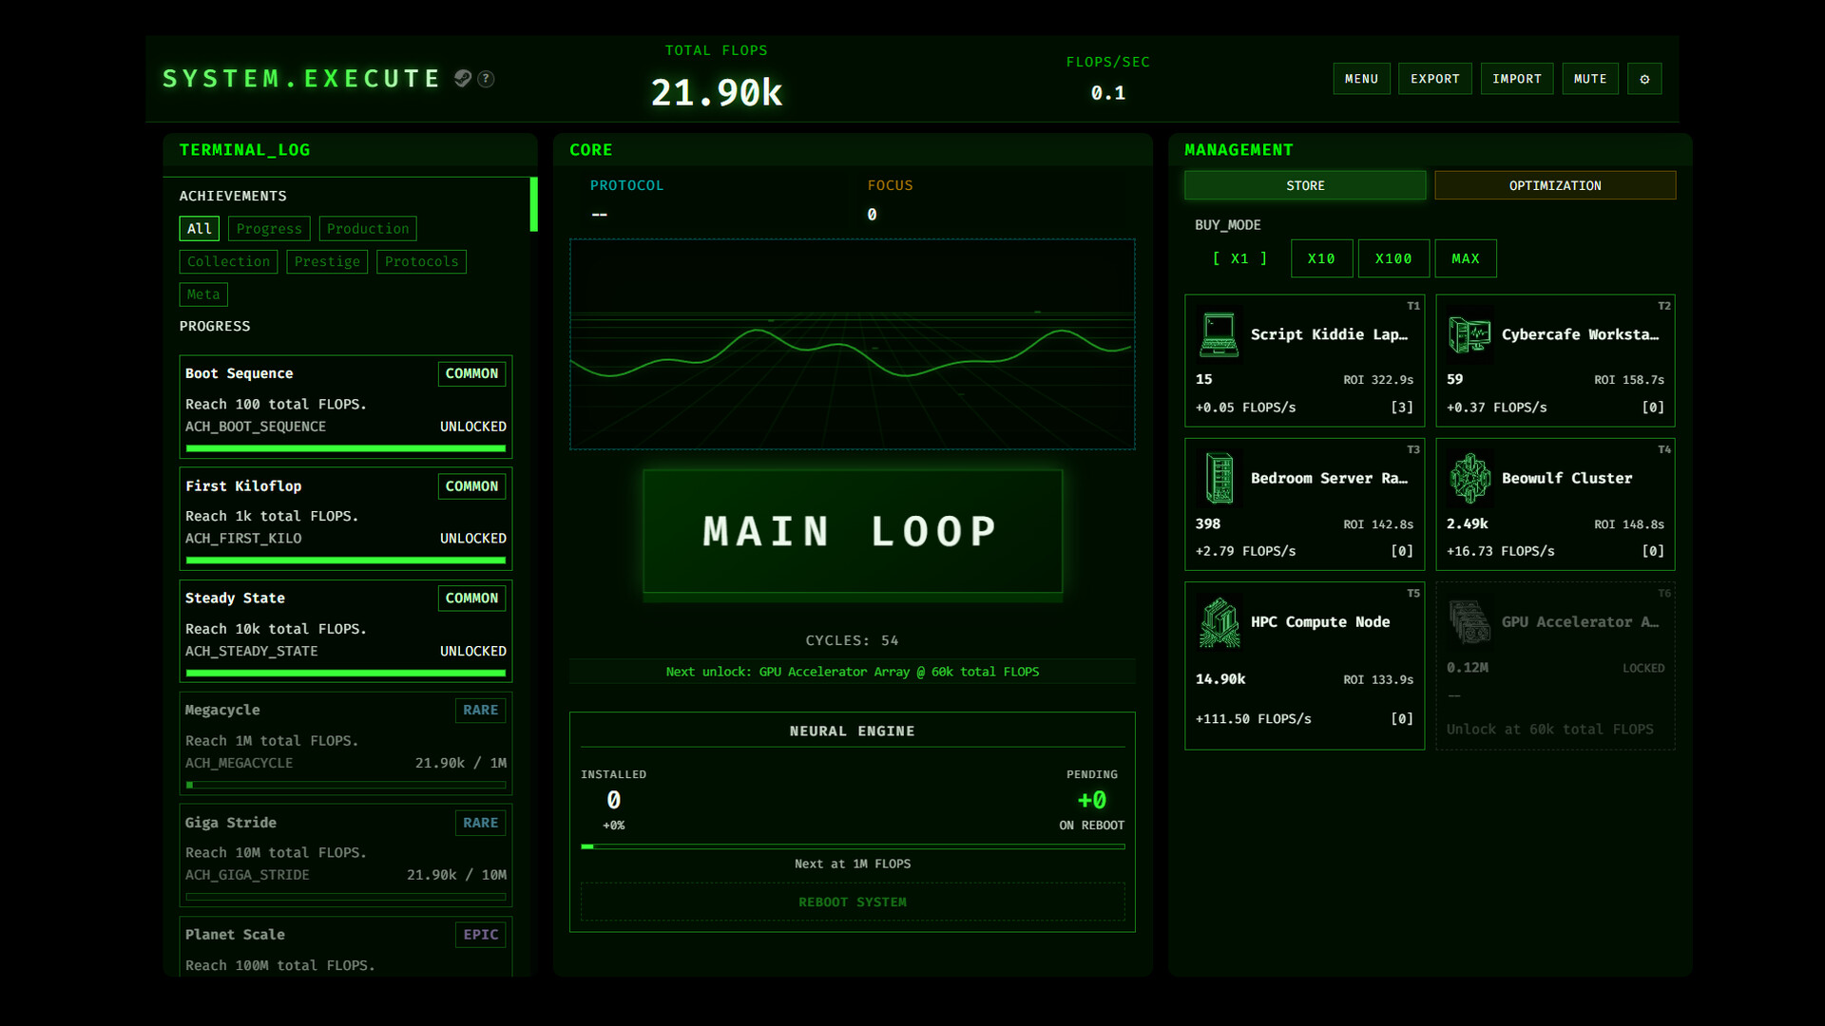
Task: Buy Script Kiddie Laptop via its icon
Action: pos(1219,334)
